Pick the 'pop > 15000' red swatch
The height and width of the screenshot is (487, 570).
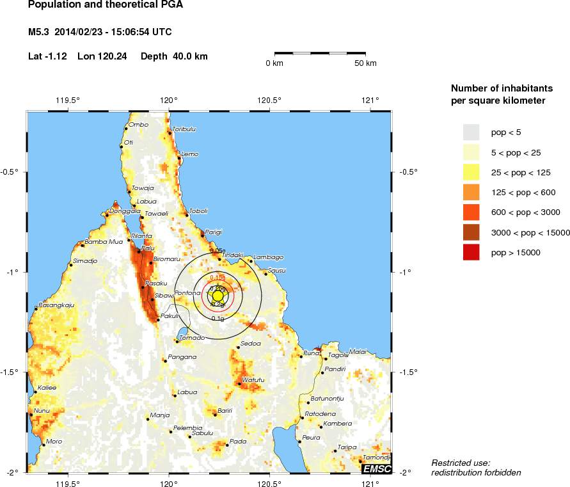click(471, 252)
